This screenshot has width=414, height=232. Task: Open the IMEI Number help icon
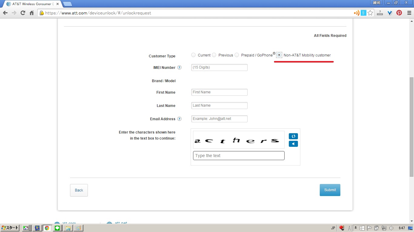tap(179, 68)
